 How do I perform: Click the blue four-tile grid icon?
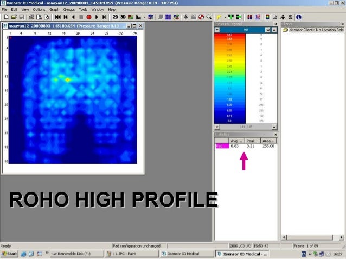point(168,17)
